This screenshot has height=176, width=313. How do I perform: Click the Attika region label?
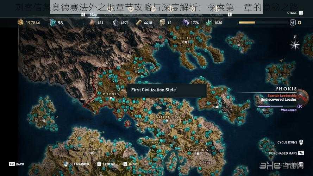[198, 150]
